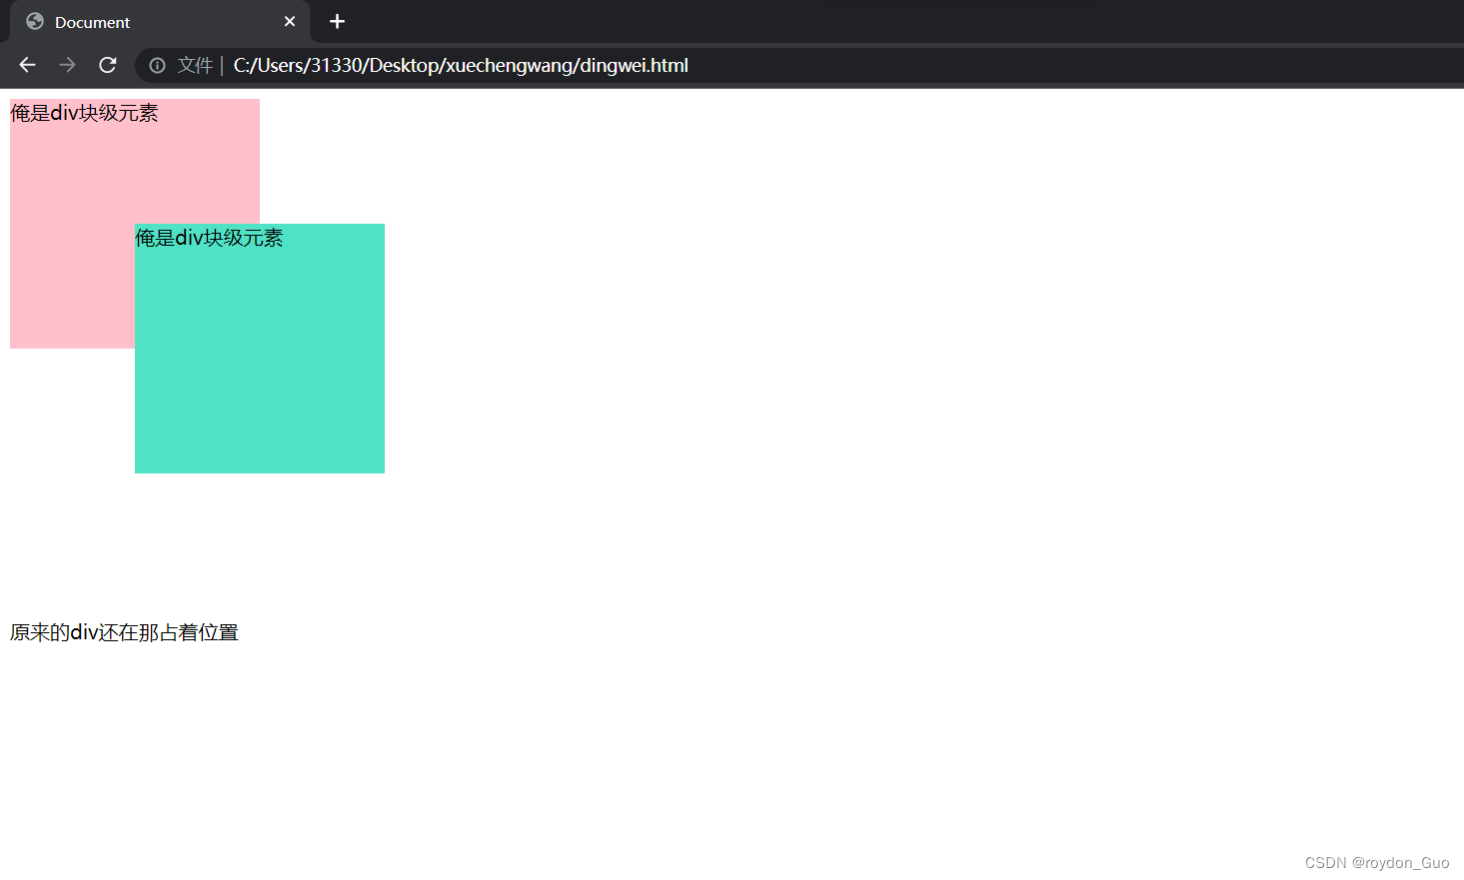The image size is (1464, 880).
Task: View site info icon beside 文件
Action: click(157, 65)
